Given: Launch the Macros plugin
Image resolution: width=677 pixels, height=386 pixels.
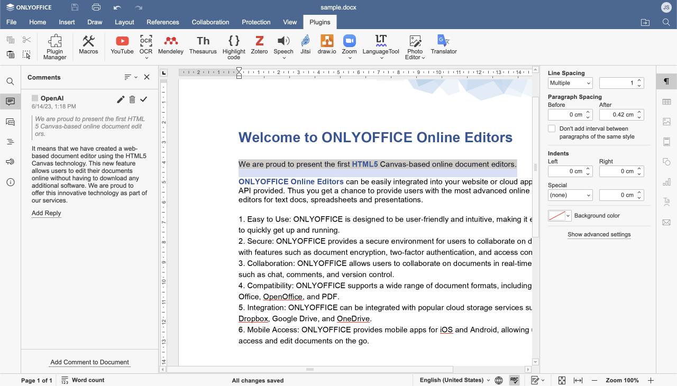Looking at the screenshot, I should click(x=88, y=45).
